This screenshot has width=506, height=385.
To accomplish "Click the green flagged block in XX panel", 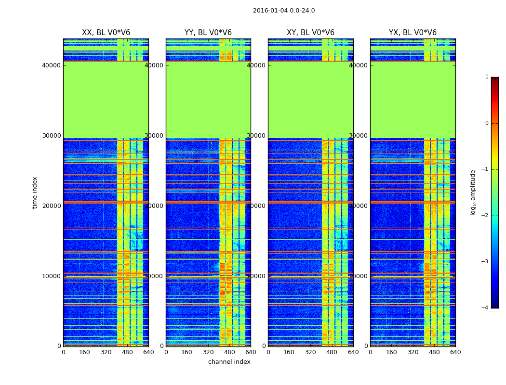I will coord(106,100).
